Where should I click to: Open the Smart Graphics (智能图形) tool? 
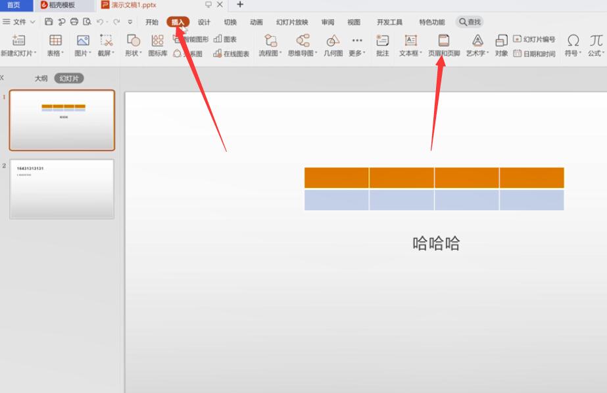[191, 39]
